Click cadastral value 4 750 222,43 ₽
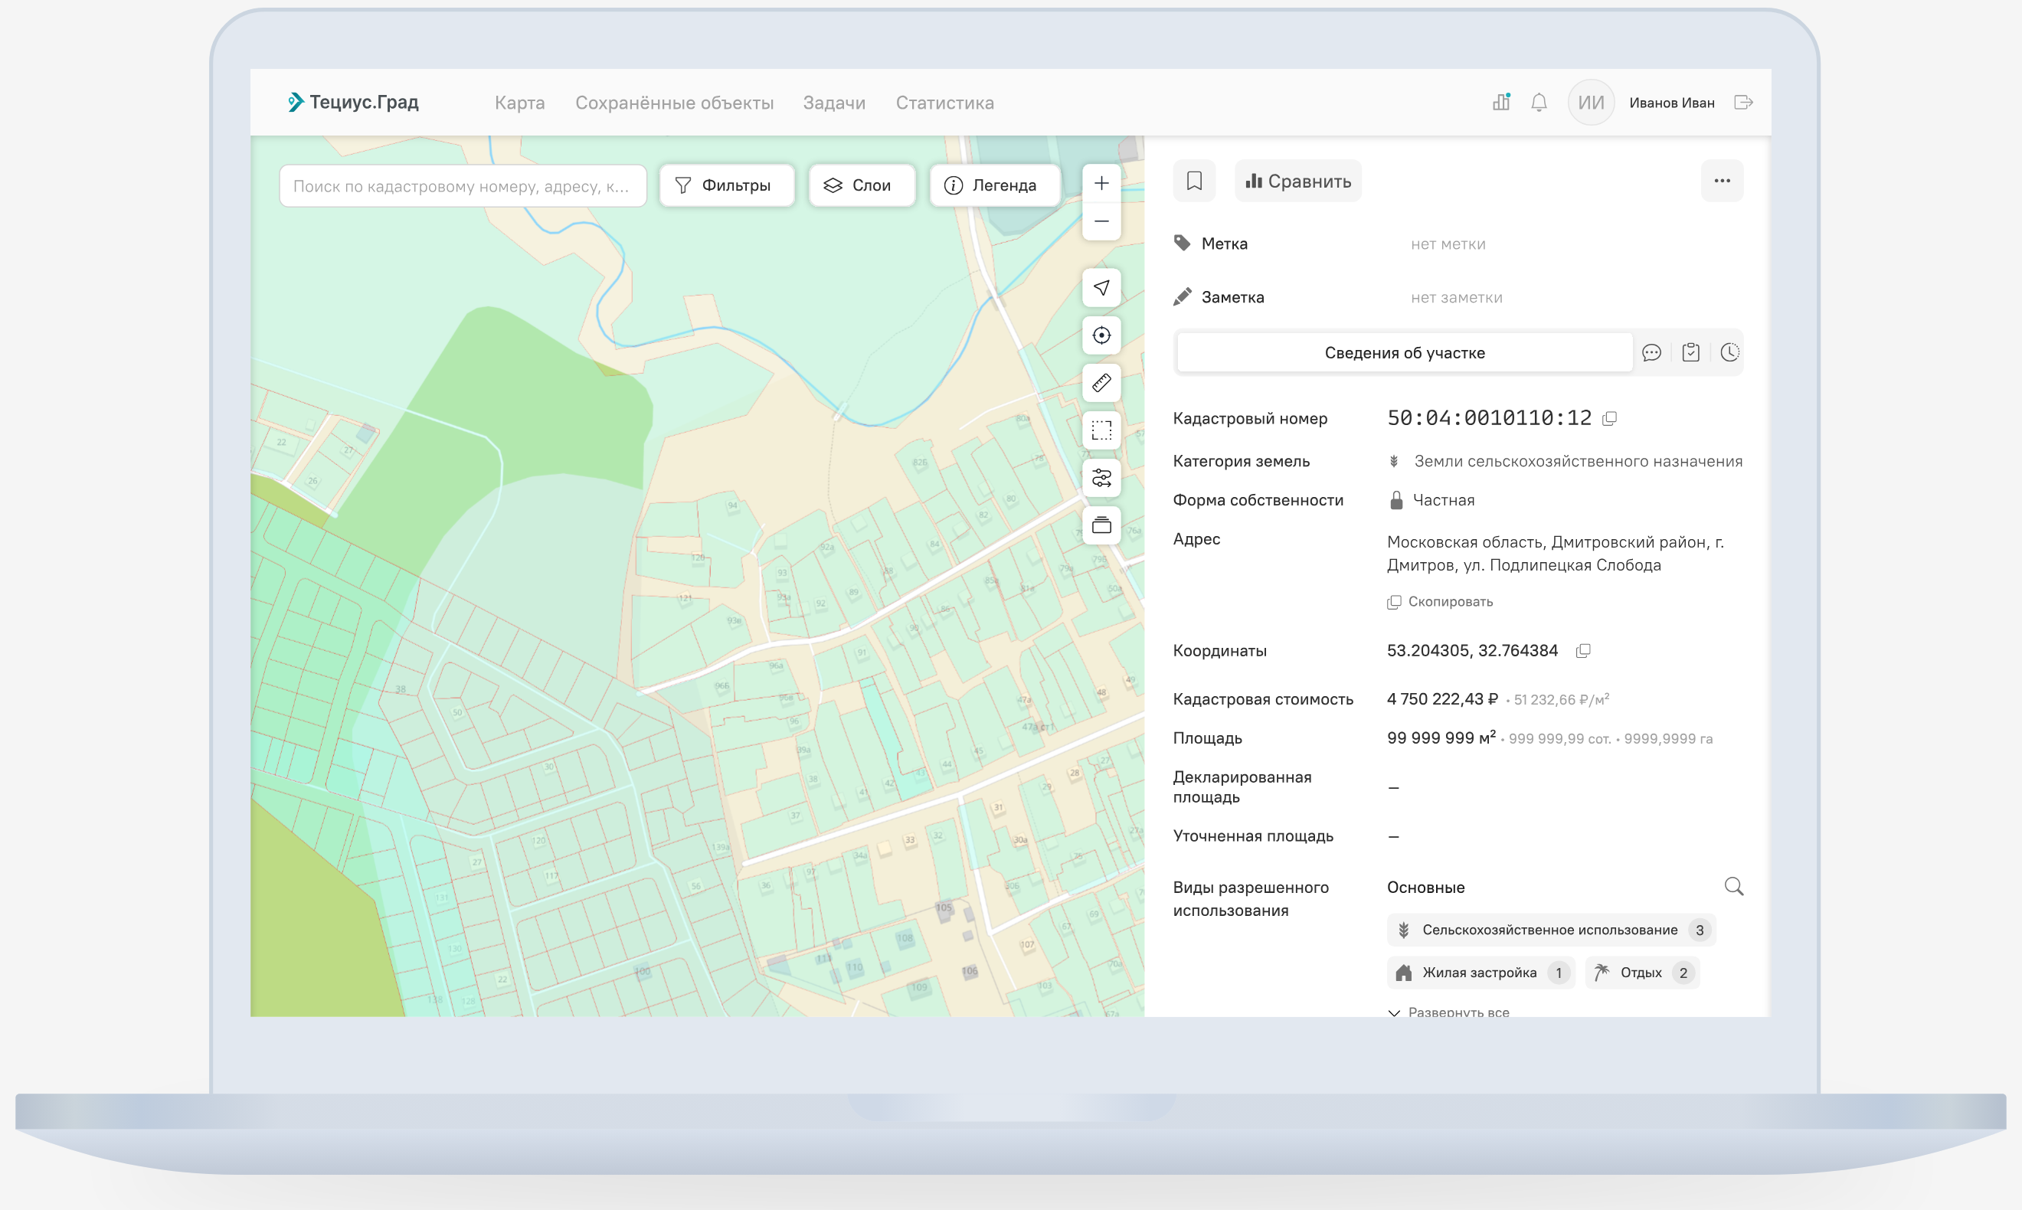This screenshot has width=2022, height=1210. coord(1442,698)
